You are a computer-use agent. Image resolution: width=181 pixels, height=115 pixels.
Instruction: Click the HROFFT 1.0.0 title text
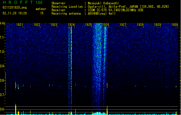tap(22, 2)
